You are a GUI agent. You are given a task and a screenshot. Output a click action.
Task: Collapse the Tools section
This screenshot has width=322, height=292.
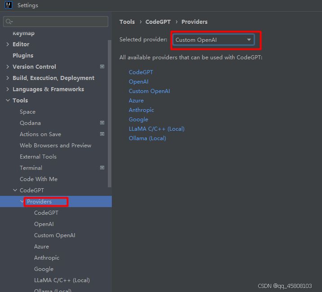click(8, 100)
